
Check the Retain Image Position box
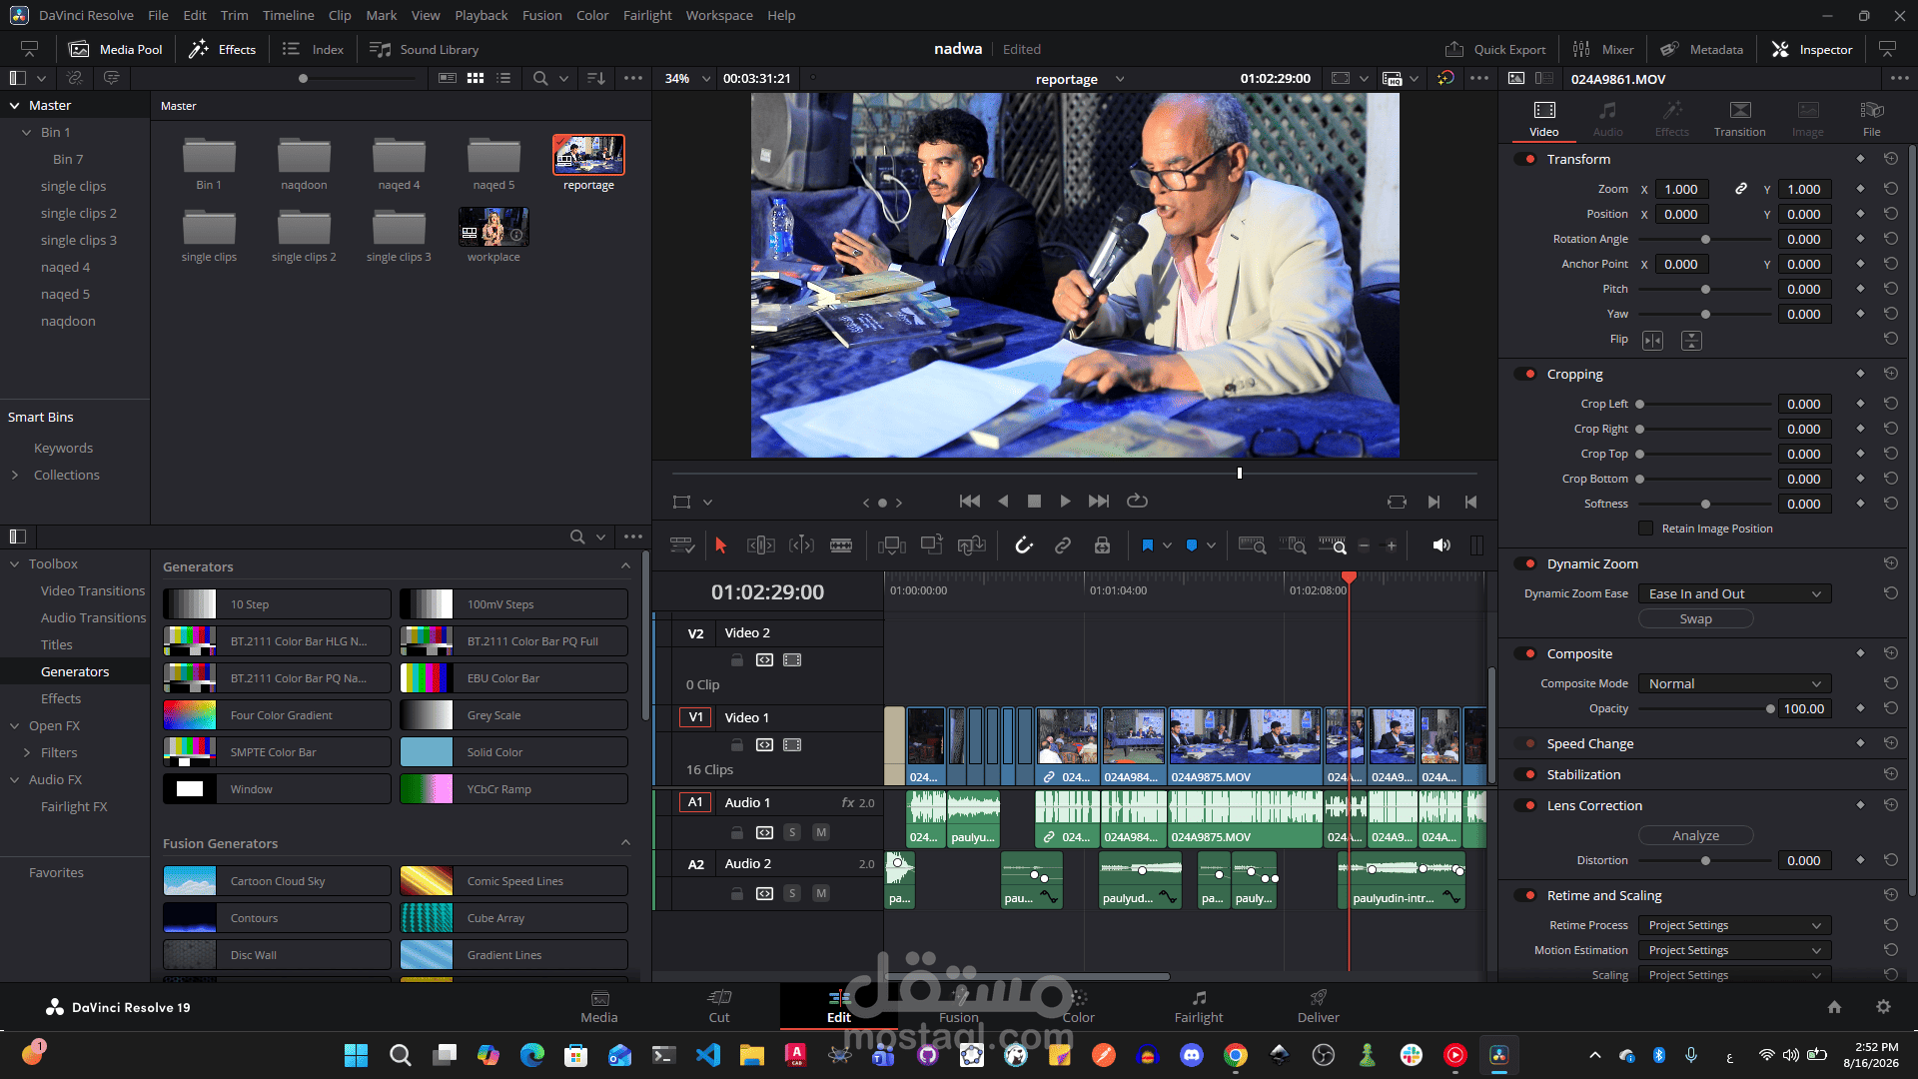point(1645,529)
